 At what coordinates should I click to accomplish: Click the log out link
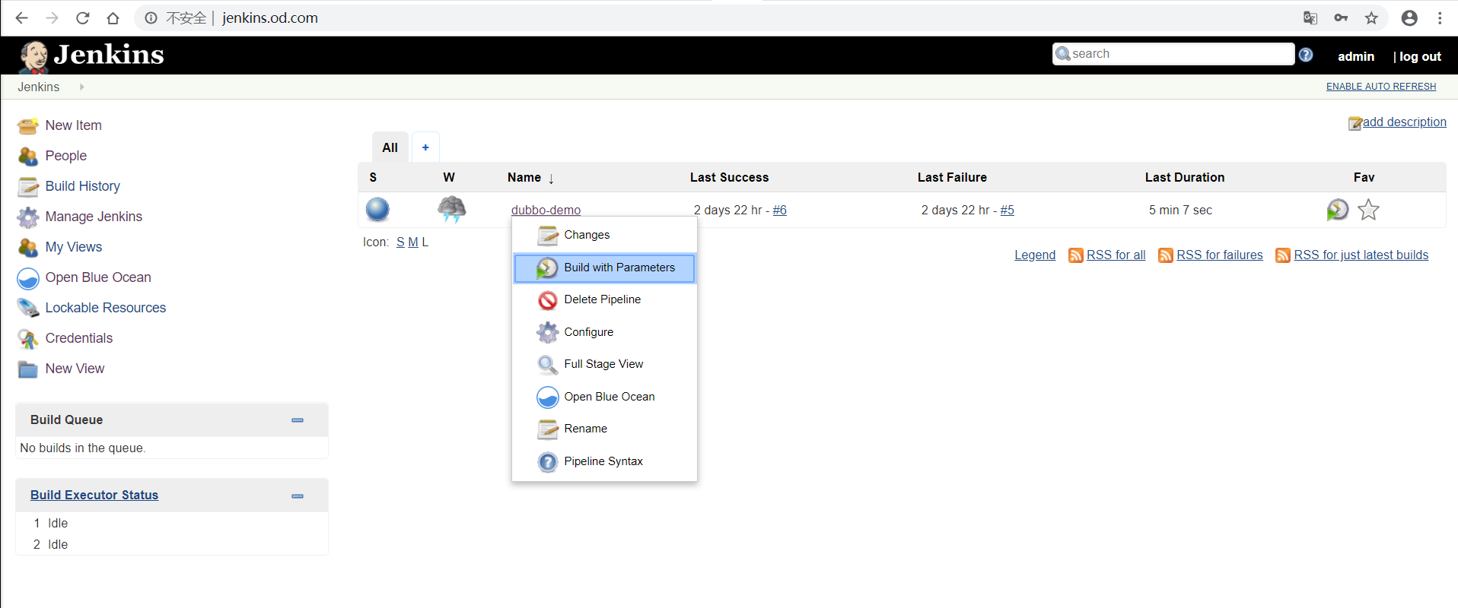pos(1420,56)
